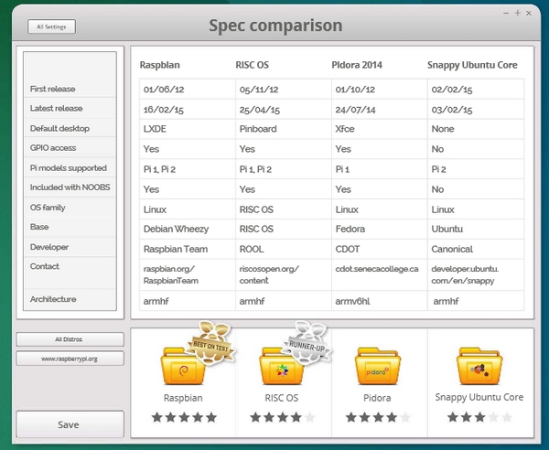549x450 pixels.
Task: Click the 01/06/12 date cell
Action: click(188, 90)
